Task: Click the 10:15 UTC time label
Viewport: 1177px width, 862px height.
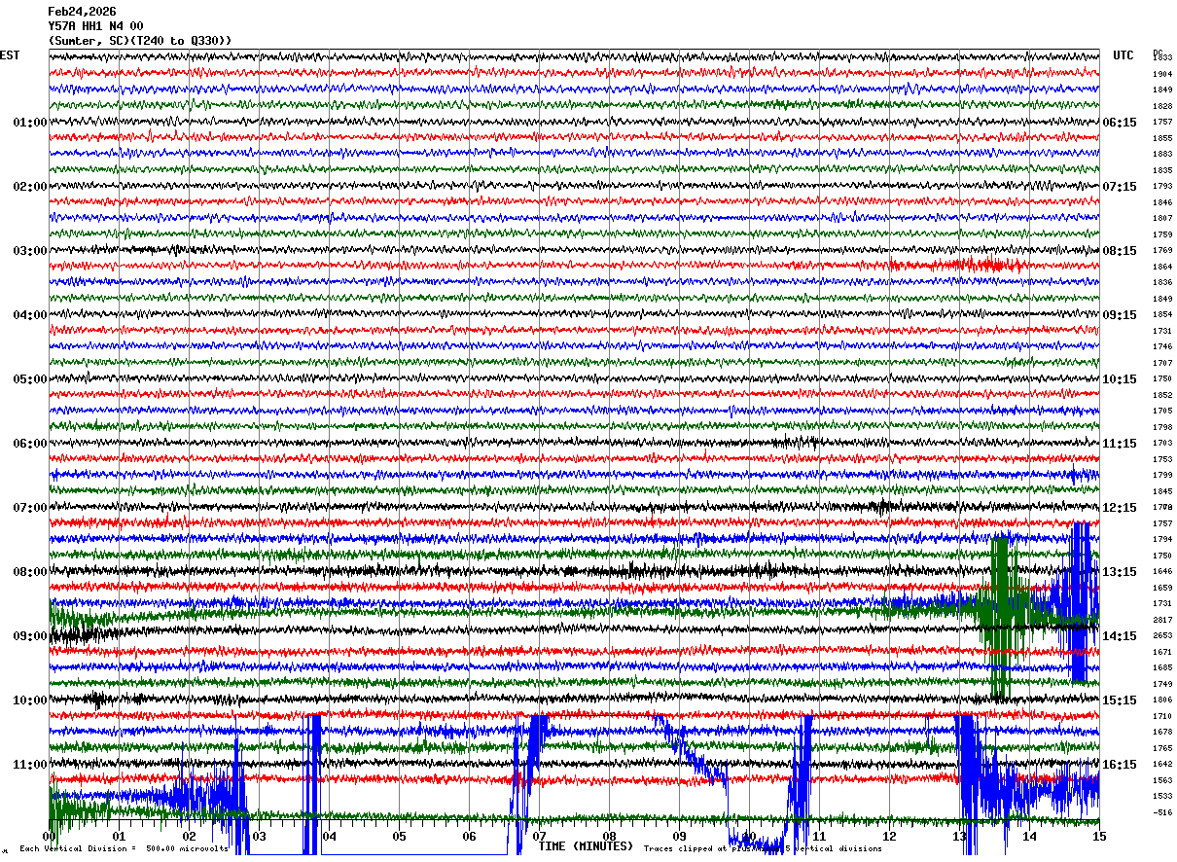Action: click(x=1121, y=379)
